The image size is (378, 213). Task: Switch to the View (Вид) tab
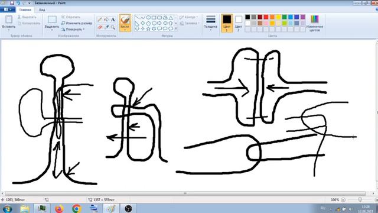point(42,9)
